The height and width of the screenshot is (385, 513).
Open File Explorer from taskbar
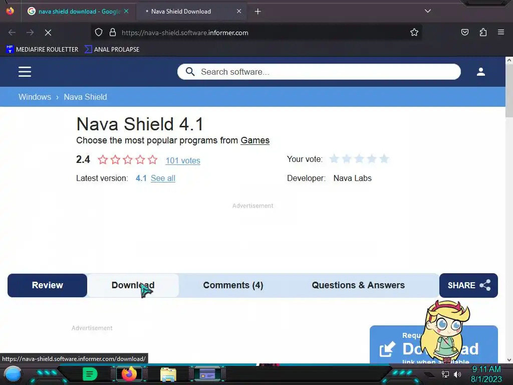coord(168,374)
